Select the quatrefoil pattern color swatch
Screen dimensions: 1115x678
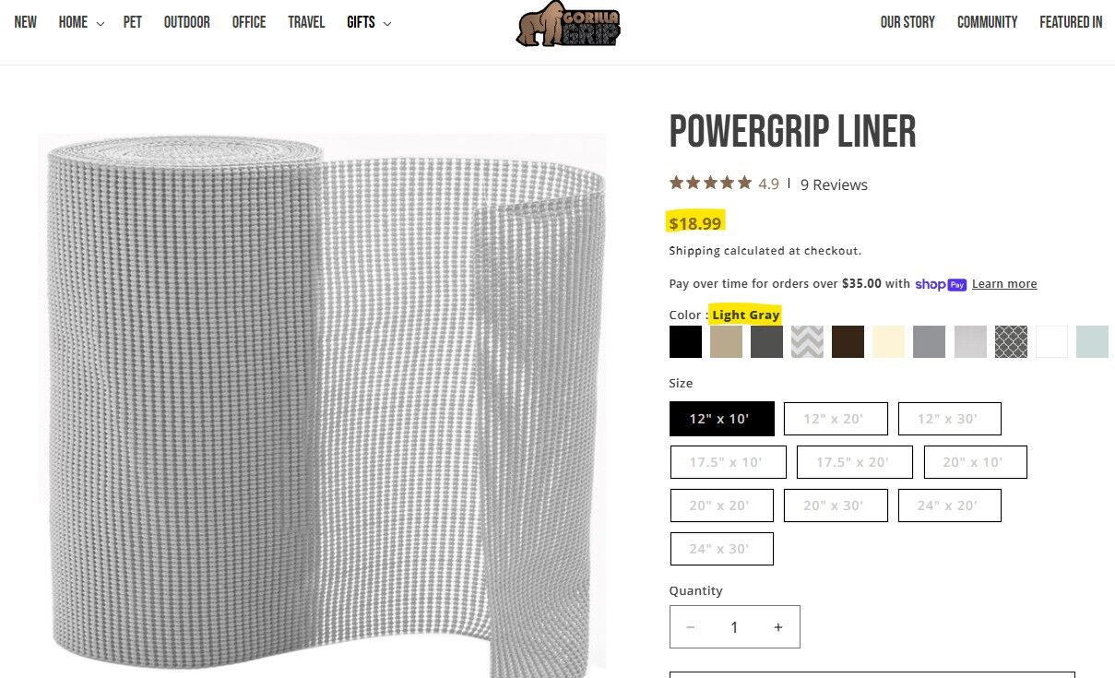coord(1011,341)
